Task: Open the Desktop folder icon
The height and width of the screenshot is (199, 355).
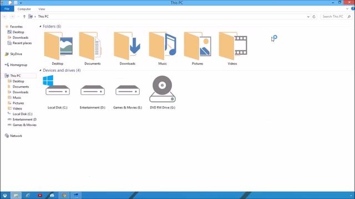Action: [58, 46]
